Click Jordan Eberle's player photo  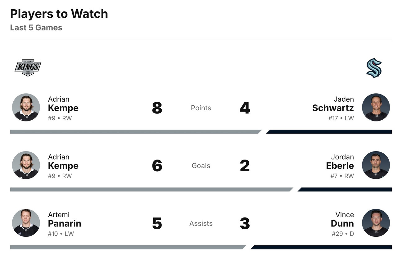[376, 165]
